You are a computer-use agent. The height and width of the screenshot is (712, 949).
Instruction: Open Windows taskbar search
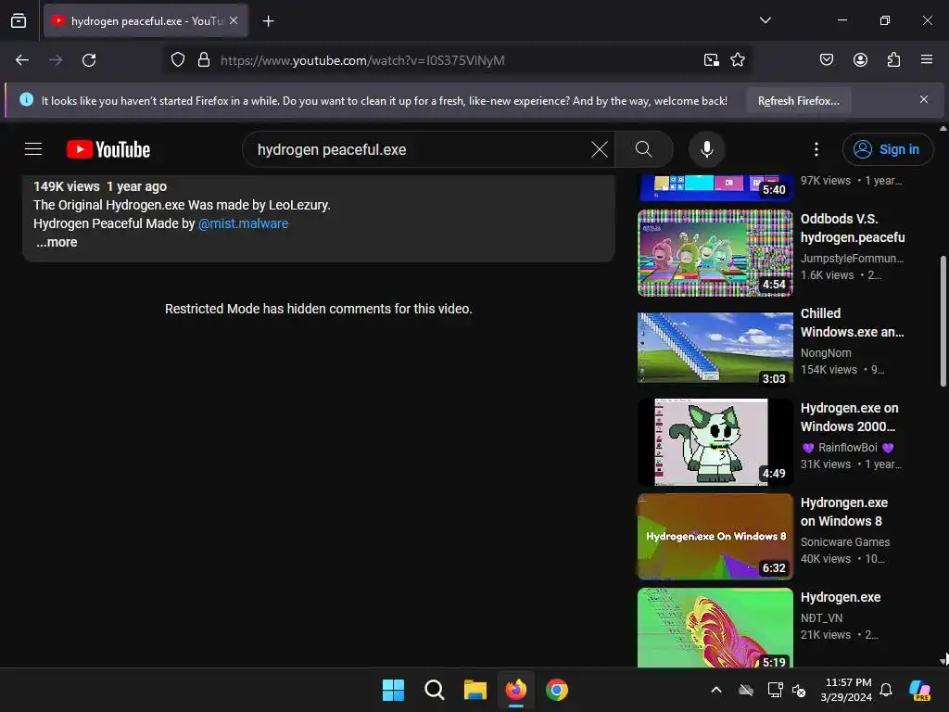click(x=435, y=690)
